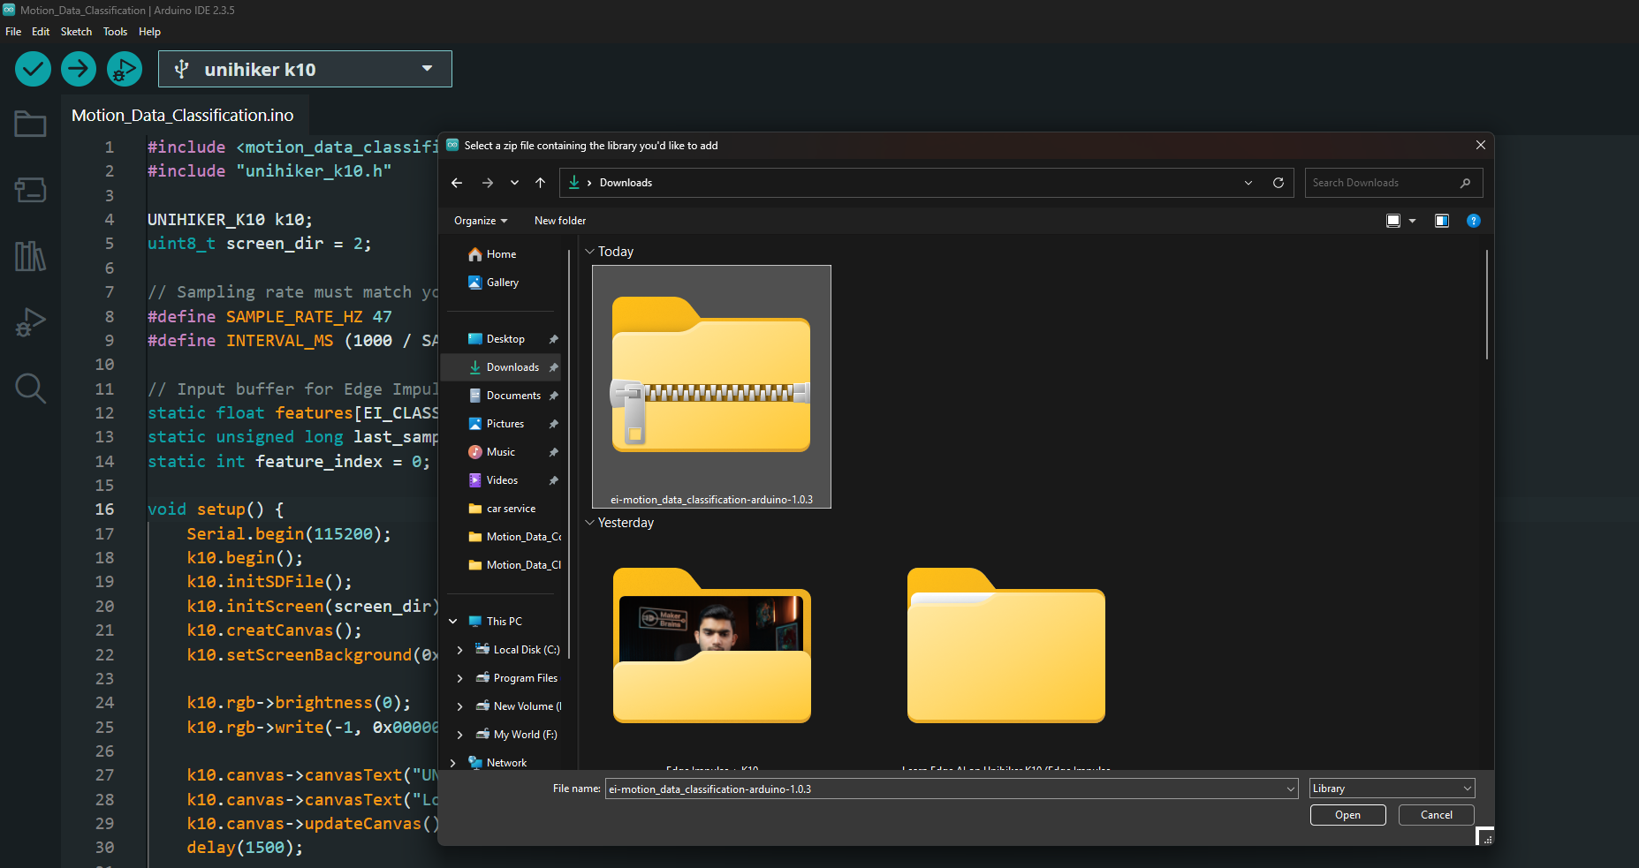Screen dimensions: 1639x868
Task: Click the New folder button
Action: tap(560, 221)
